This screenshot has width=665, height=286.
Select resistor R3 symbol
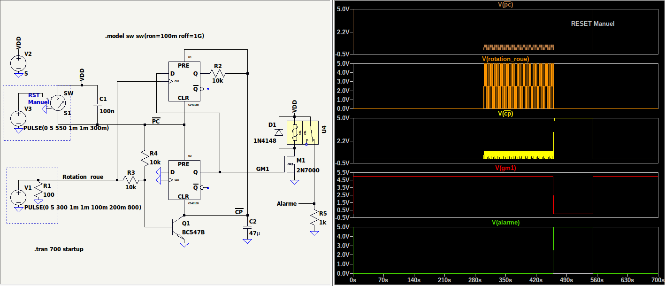point(131,179)
